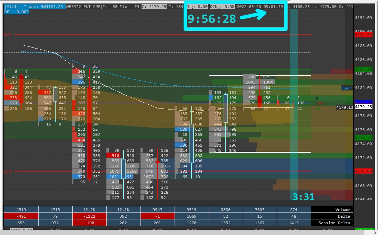This screenshot has width=378, height=235.
Task: Click the 'DChg: 0.00' header value
Action: pos(222,7)
